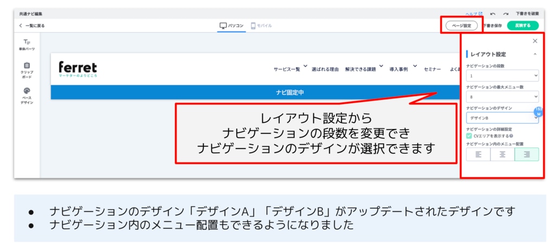Viewport: 555px width, 251px height.
Task: Open the 単体パーツ parts tool
Action: tap(27, 44)
